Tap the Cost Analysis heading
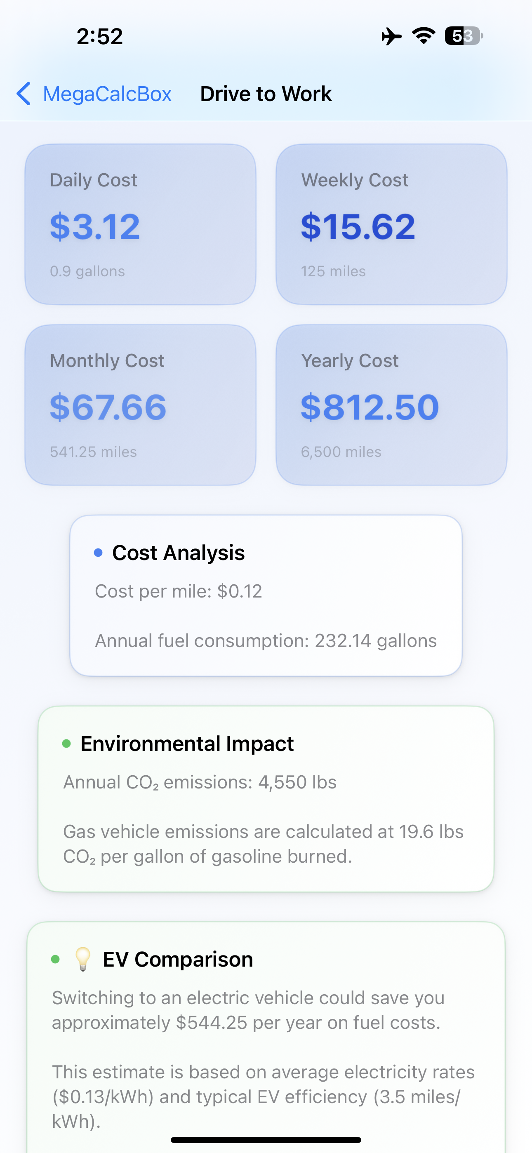532x1153 pixels. [178, 553]
